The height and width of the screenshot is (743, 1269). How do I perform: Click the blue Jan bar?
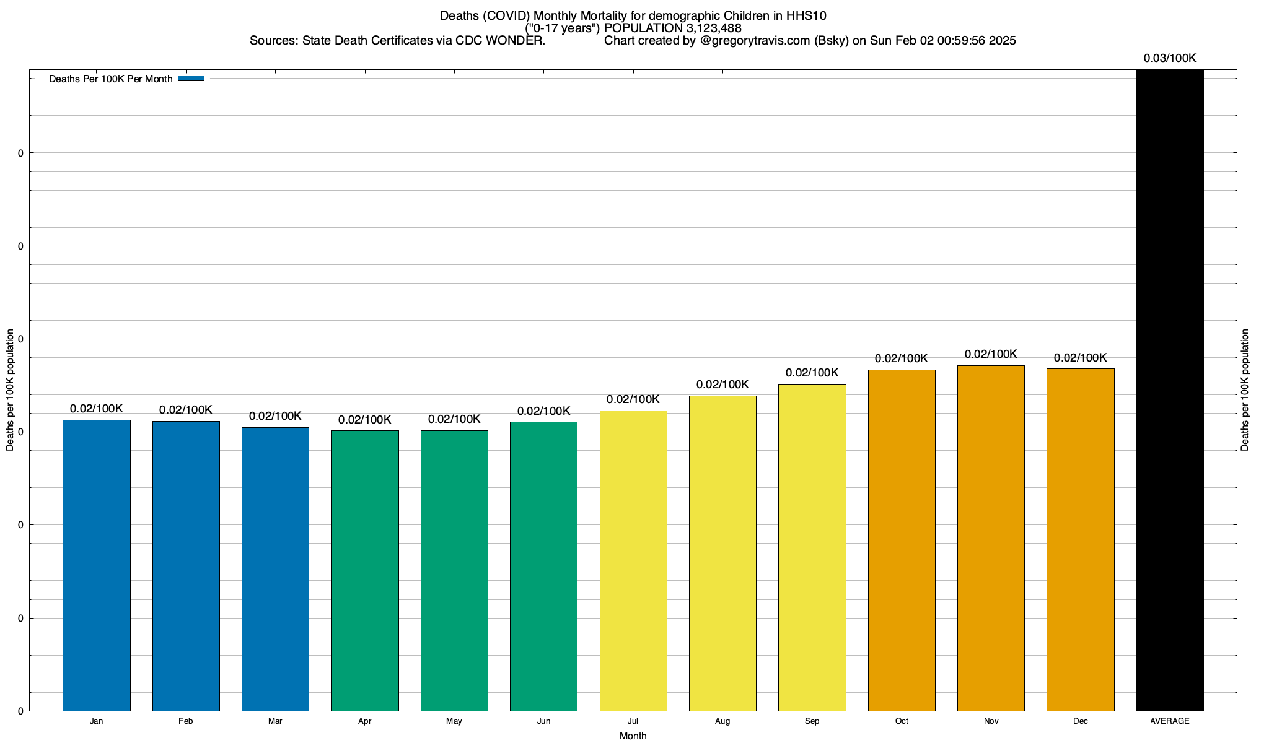coord(97,565)
